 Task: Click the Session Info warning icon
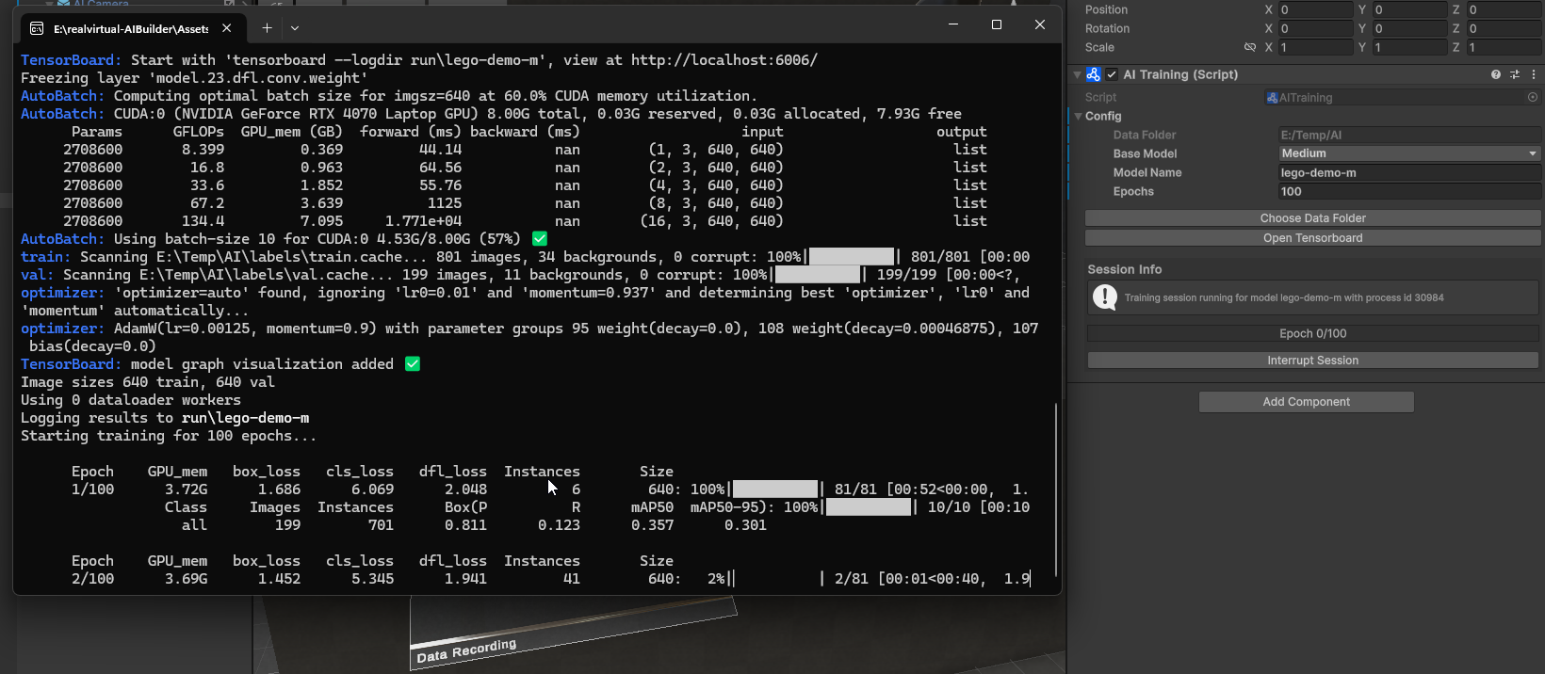1104,297
